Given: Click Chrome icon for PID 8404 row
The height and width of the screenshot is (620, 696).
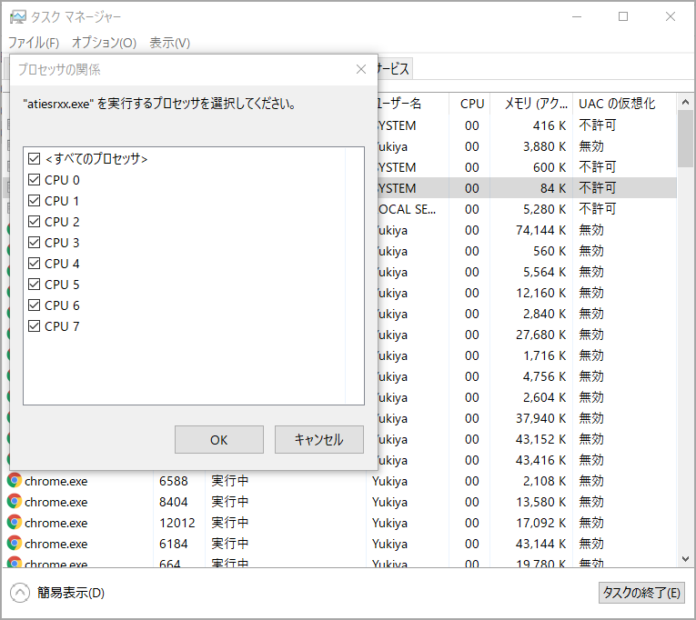Looking at the screenshot, I should 15,501.
